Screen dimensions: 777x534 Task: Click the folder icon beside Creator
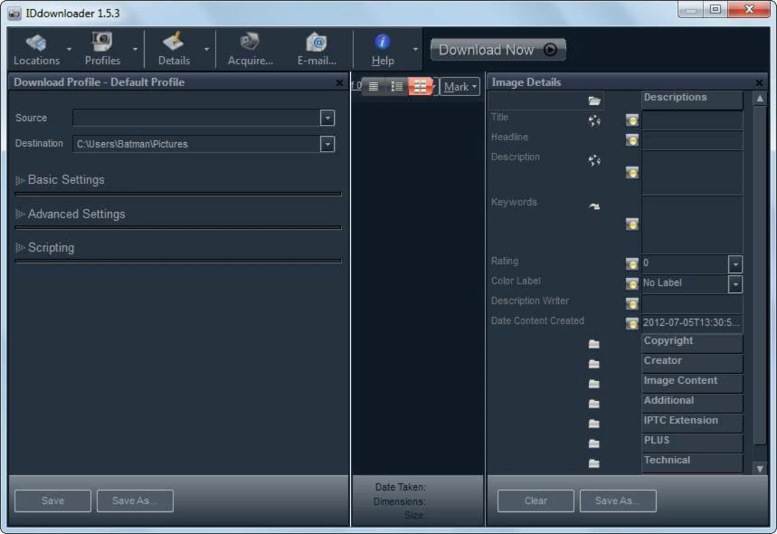(x=594, y=364)
